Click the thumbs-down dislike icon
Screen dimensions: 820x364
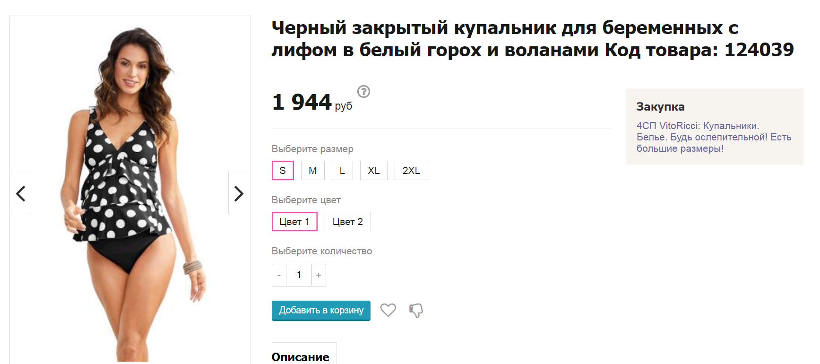416,311
